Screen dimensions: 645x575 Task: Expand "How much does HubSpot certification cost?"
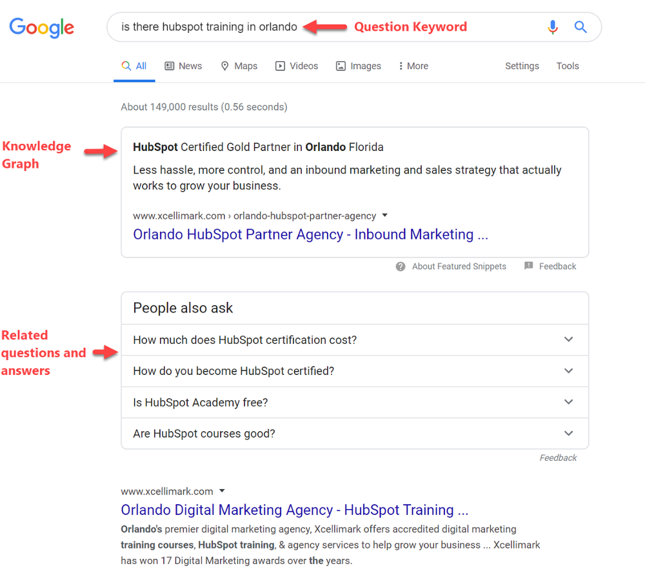coord(355,340)
